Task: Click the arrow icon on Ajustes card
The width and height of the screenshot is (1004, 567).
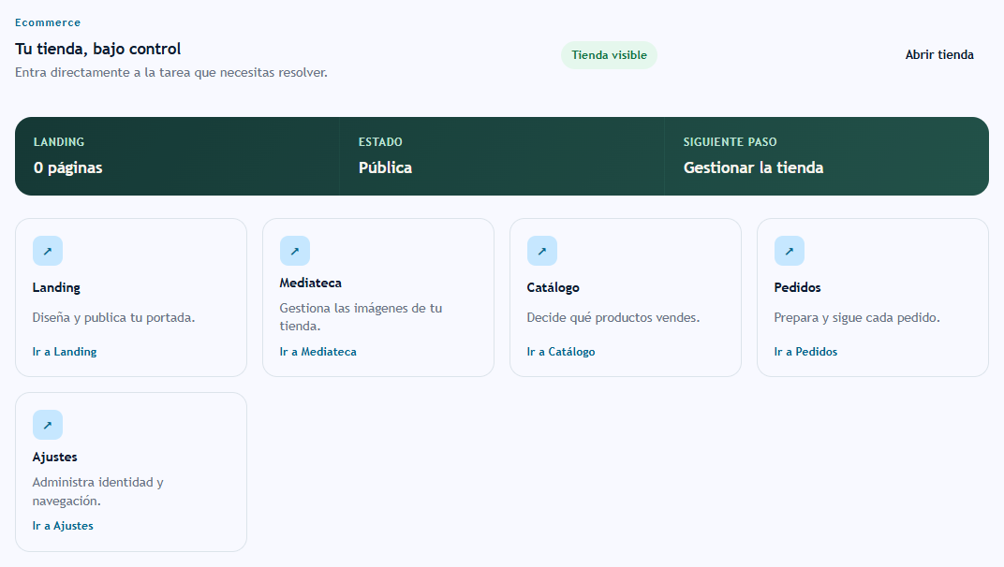Action: pyautogui.click(x=48, y=425)
